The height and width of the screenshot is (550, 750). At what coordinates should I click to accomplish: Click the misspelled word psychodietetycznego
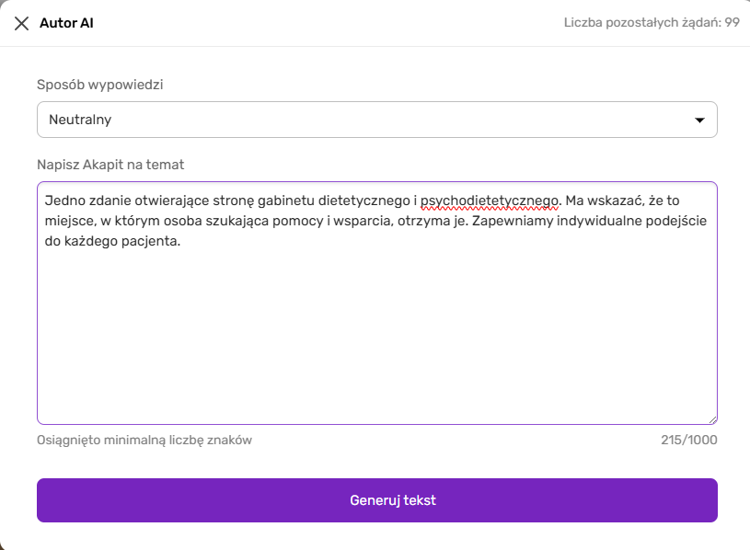[490, 199]
